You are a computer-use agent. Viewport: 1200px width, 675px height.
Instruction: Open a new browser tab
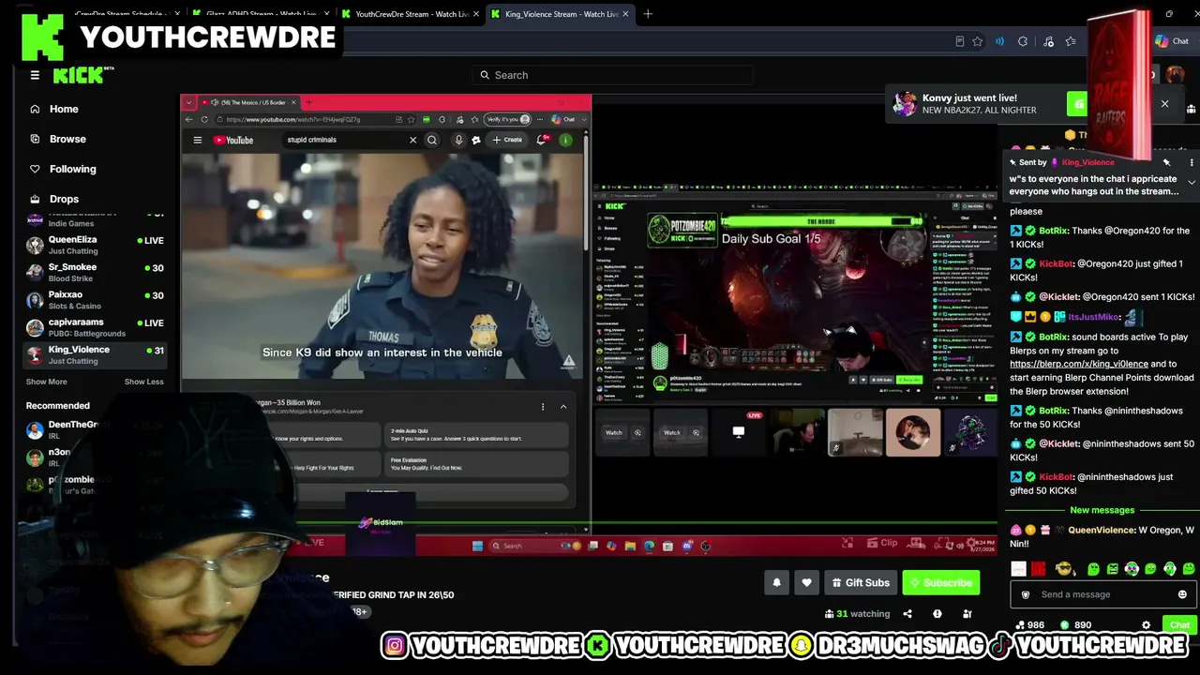click(648, 14)
